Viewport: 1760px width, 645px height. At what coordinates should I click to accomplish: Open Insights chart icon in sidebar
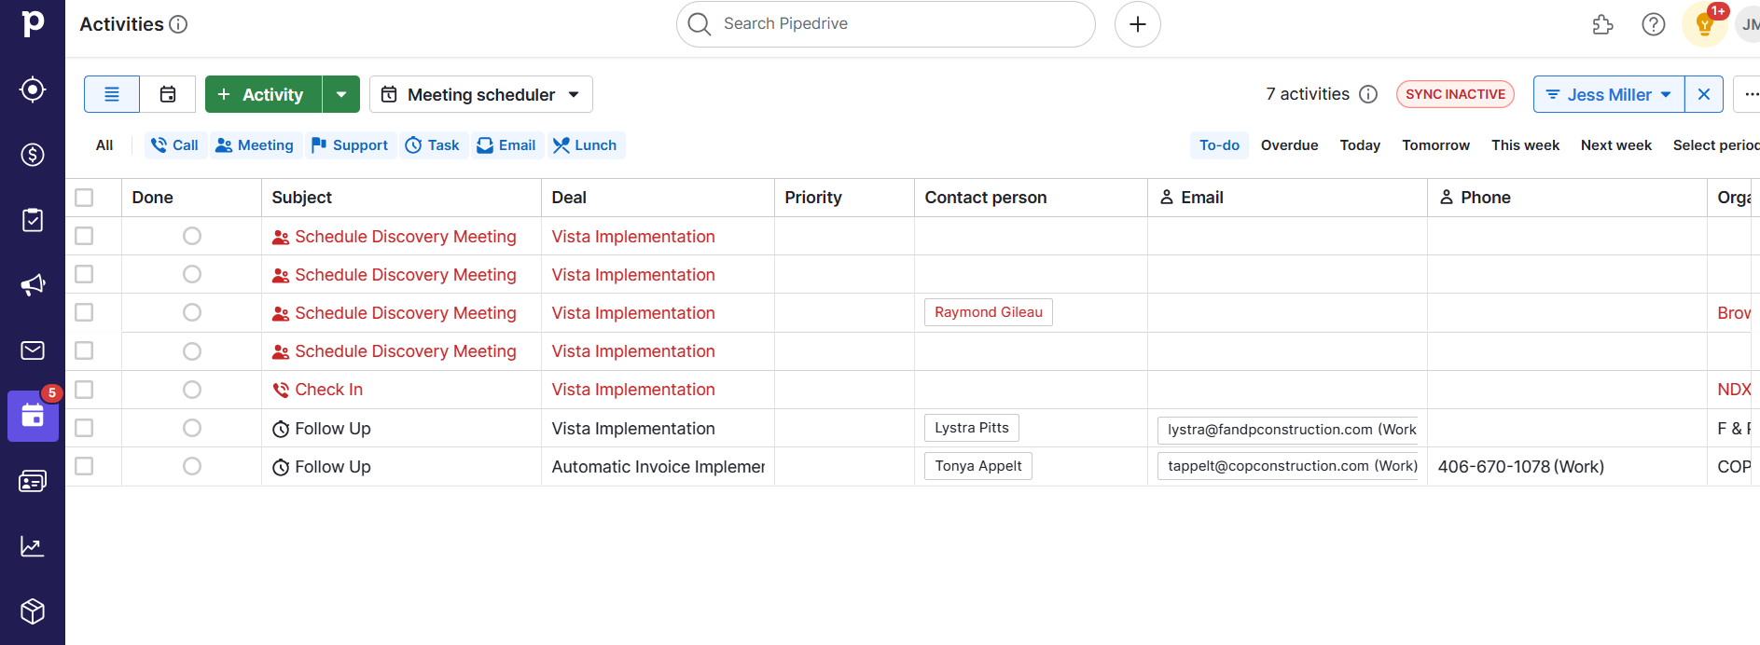(x=33, y=546)
